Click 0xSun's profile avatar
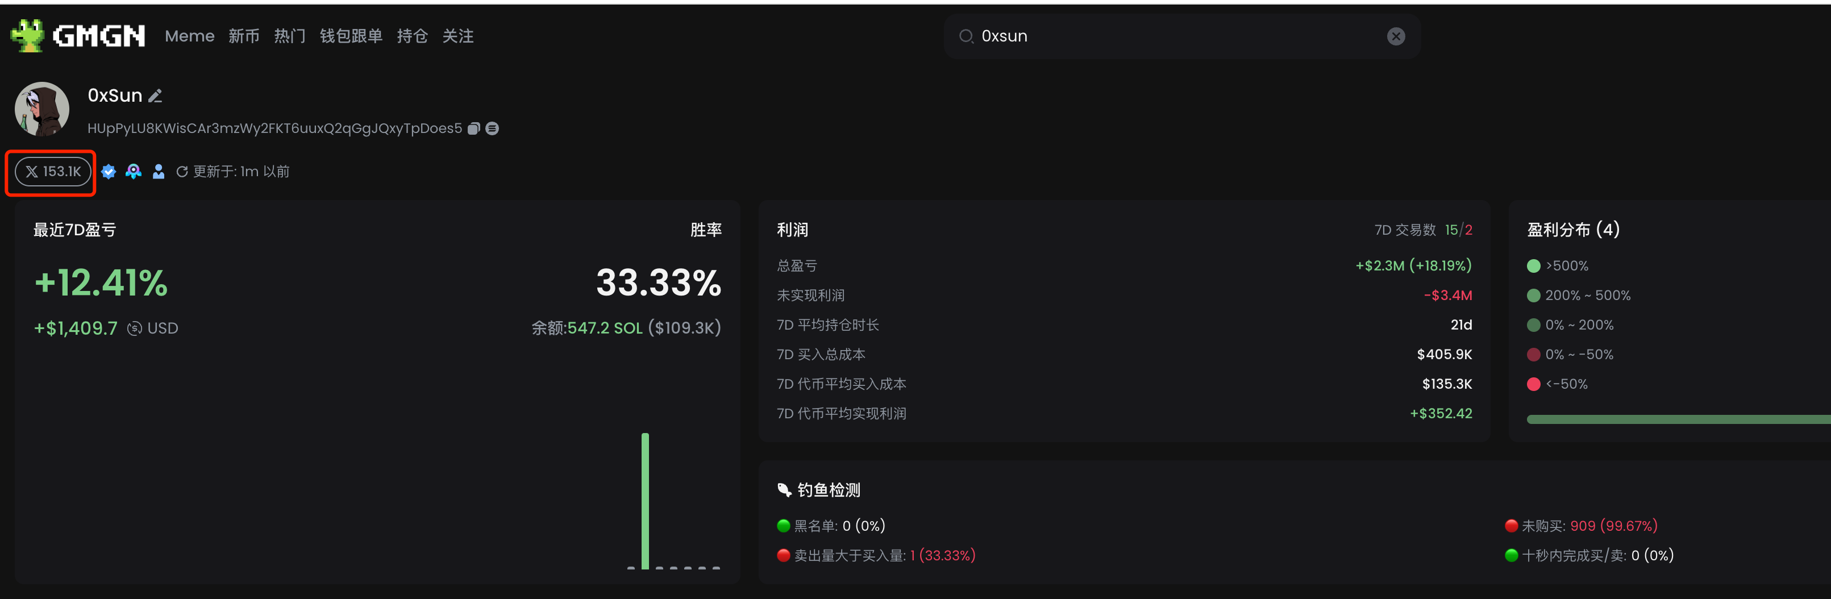The height and width of the screenshot is (599, 1831). tap(41, 109)
